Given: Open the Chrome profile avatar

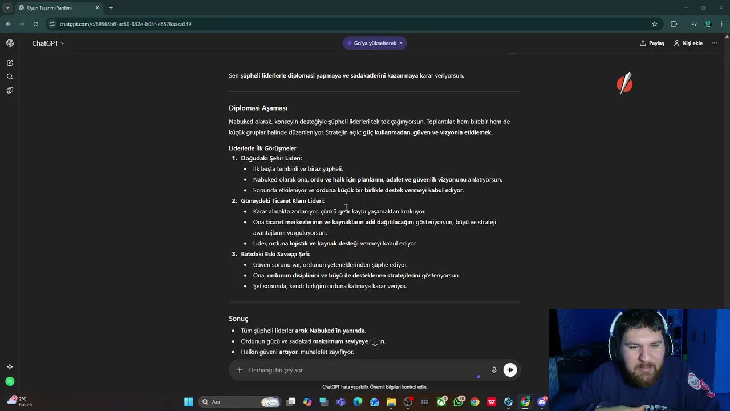Looking at the screenshot, I should pos(708,24).
